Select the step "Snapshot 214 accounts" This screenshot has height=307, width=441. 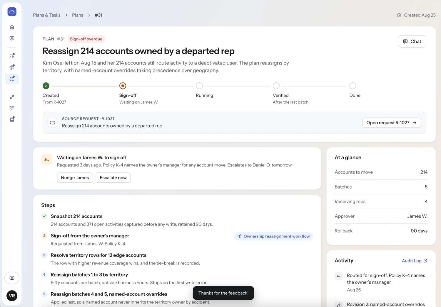pyautogui.click(x=76, y=216)
